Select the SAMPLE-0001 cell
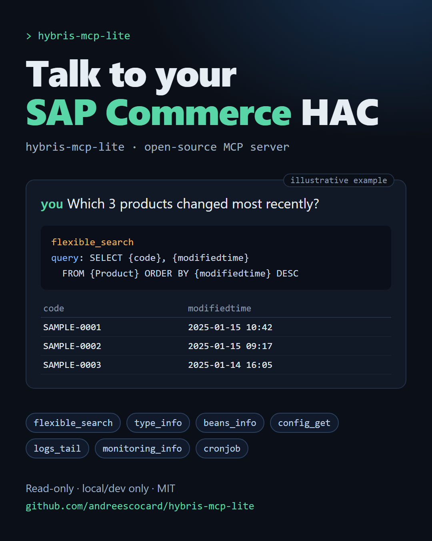 (72, 327)
